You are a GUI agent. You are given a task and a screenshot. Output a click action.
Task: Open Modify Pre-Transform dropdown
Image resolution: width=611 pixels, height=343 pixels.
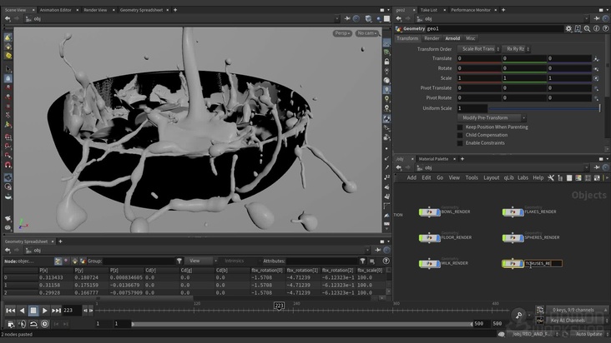coord(492,117)
